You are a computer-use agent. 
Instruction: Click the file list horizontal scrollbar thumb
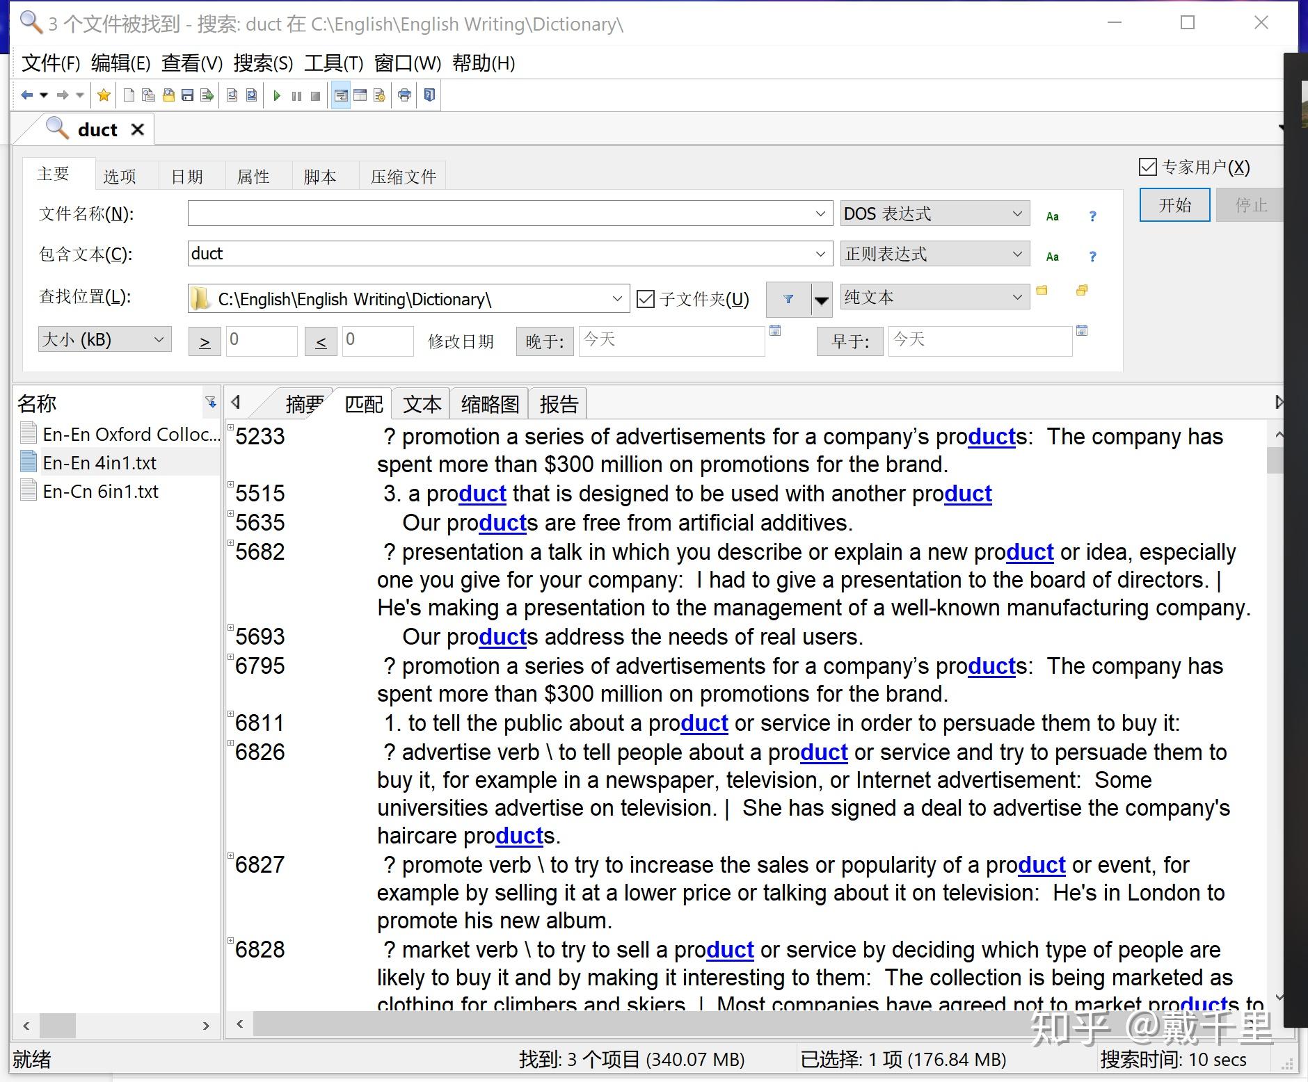57,1026
